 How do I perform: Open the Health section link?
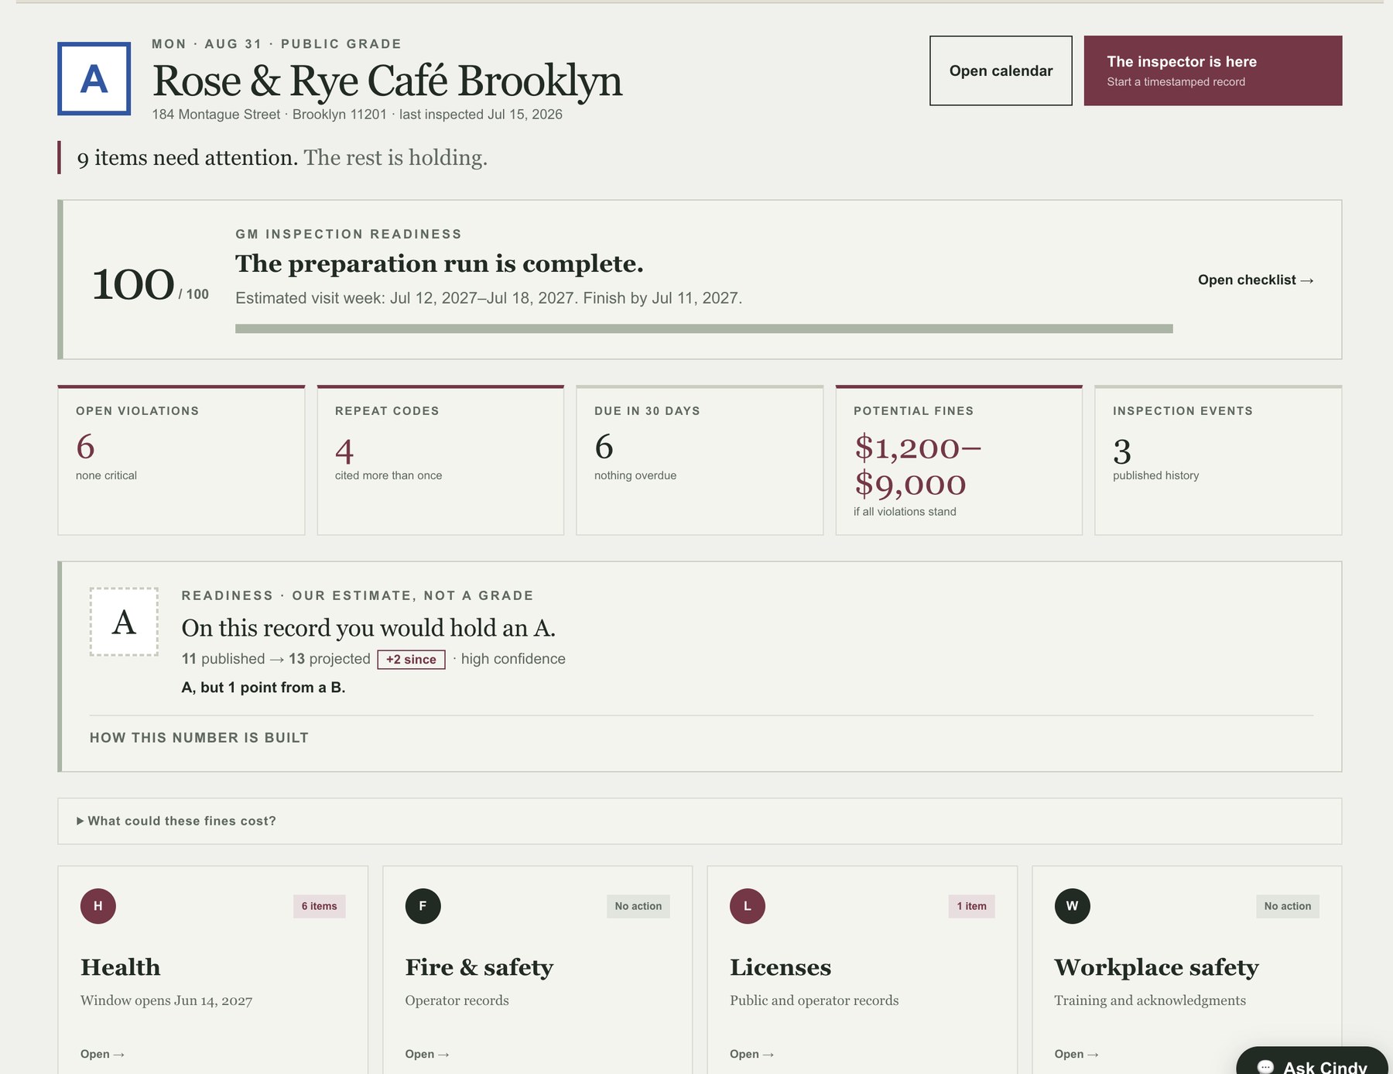tap(102, 1054)
